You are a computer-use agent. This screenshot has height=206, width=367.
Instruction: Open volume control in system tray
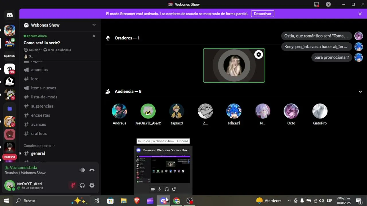coord(321,201)
